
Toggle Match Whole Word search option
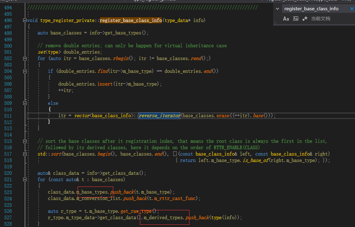point(296,18)
